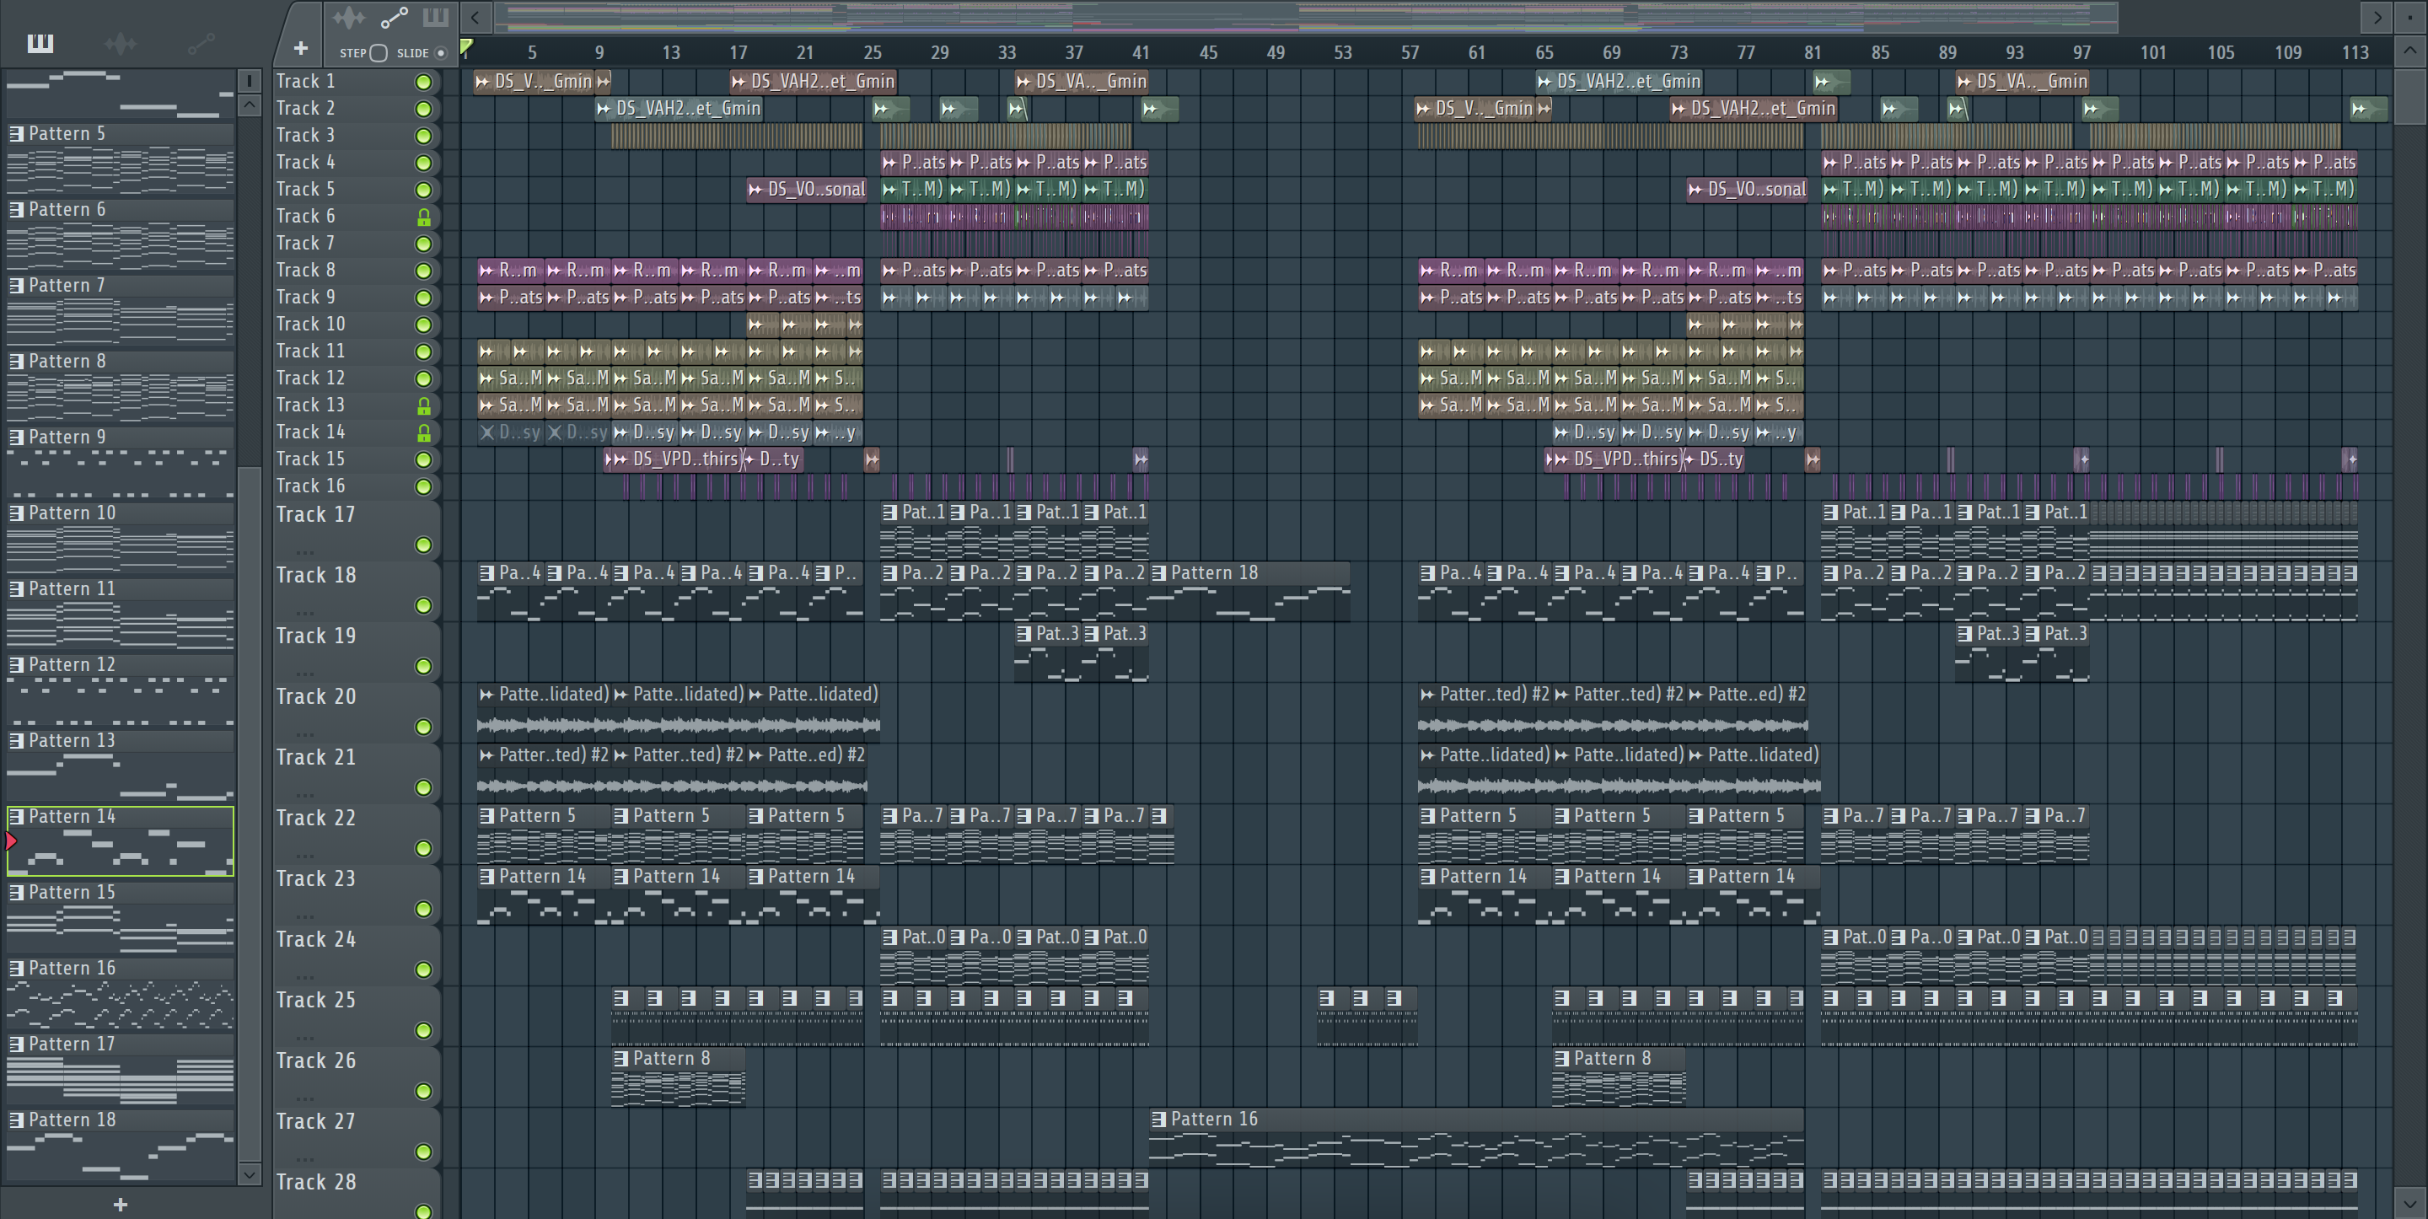Screen dimensions: 2428x1219
Task: Click bar 49 on the timeline ruler
Action: pos(1276,53)
